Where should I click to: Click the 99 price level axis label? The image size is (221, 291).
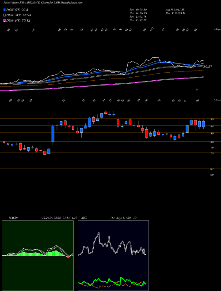click(212, 119)
